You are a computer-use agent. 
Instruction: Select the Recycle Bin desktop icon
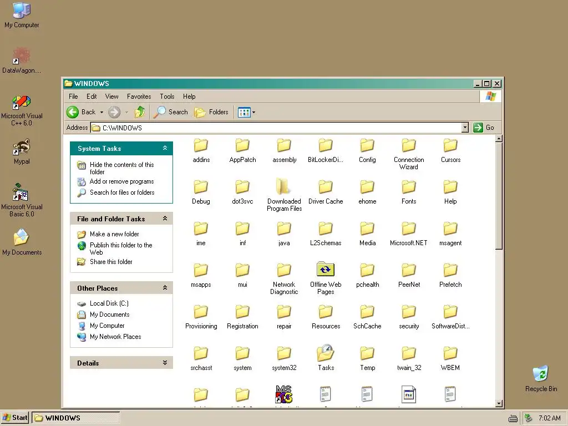pos(541,378)
